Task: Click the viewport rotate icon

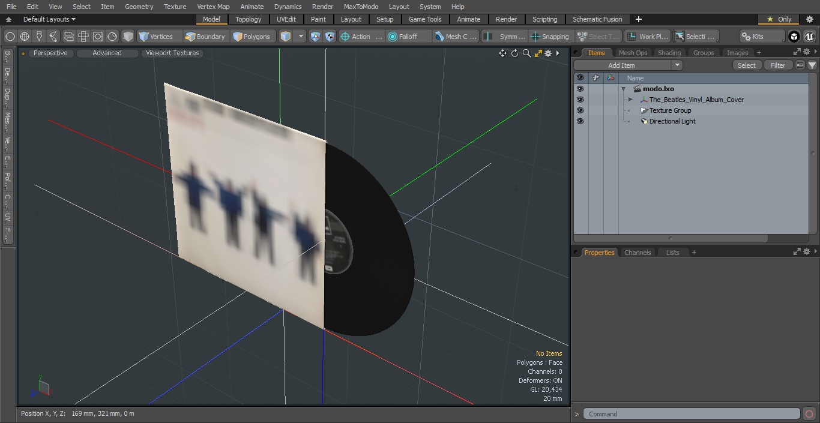Action: (514, 53)
